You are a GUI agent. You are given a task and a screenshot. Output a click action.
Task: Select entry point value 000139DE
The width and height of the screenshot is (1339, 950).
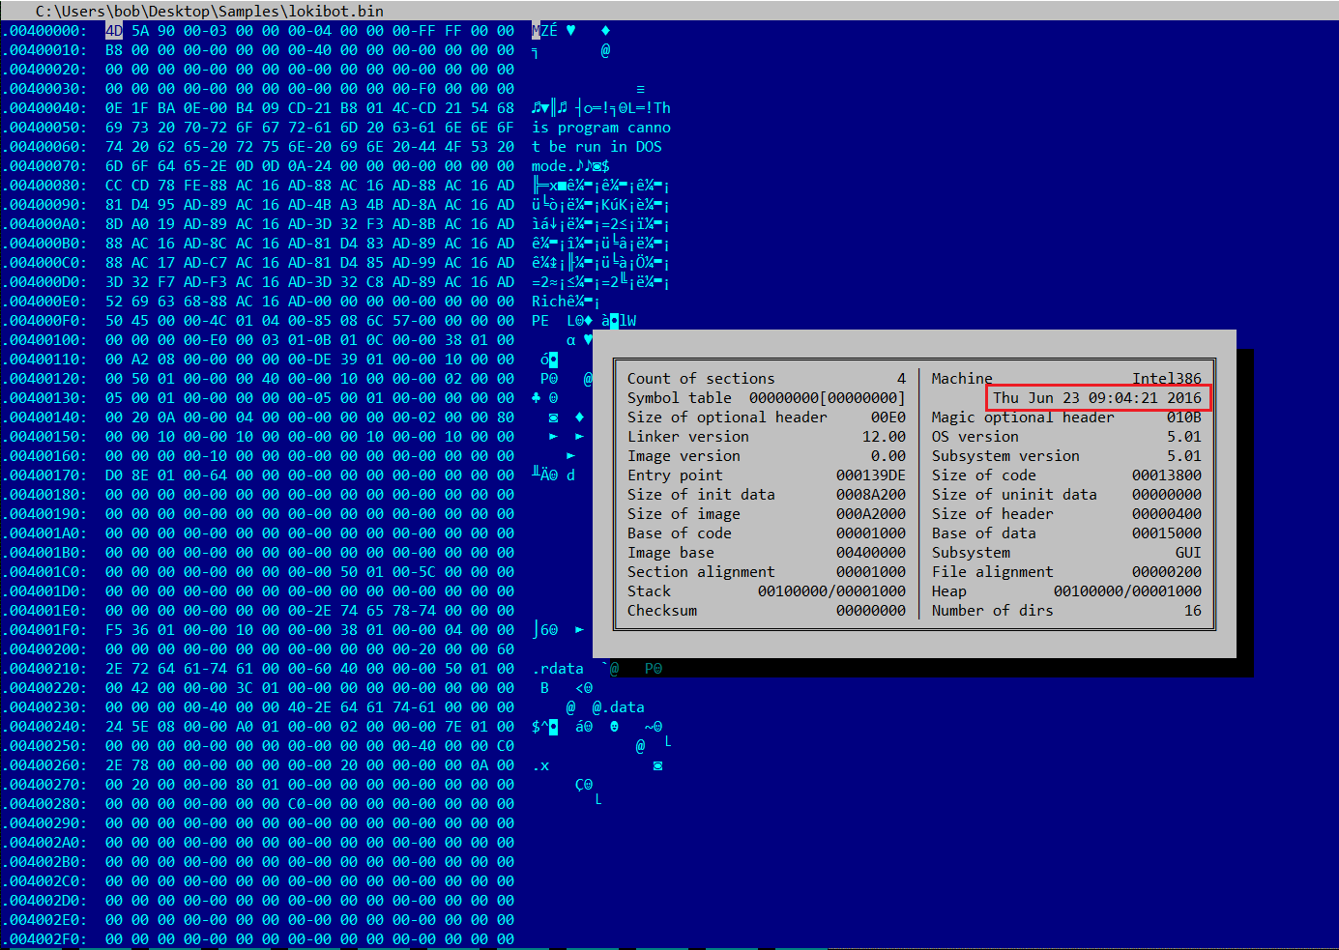coord(871,475)
